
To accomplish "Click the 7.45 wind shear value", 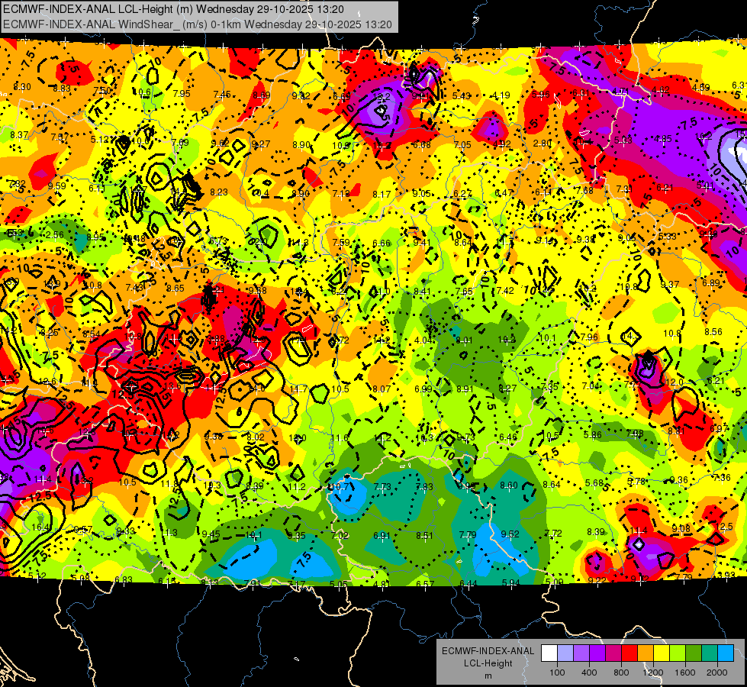I will tap(222, 95).
